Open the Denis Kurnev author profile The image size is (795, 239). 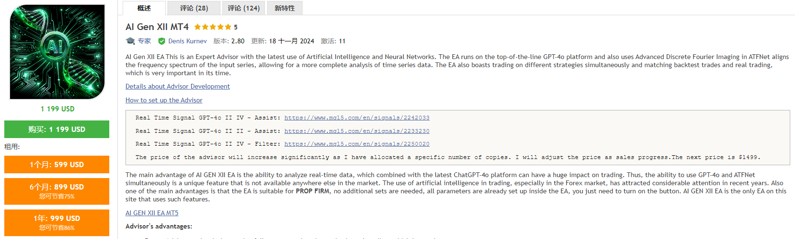[x=188, y=41]
